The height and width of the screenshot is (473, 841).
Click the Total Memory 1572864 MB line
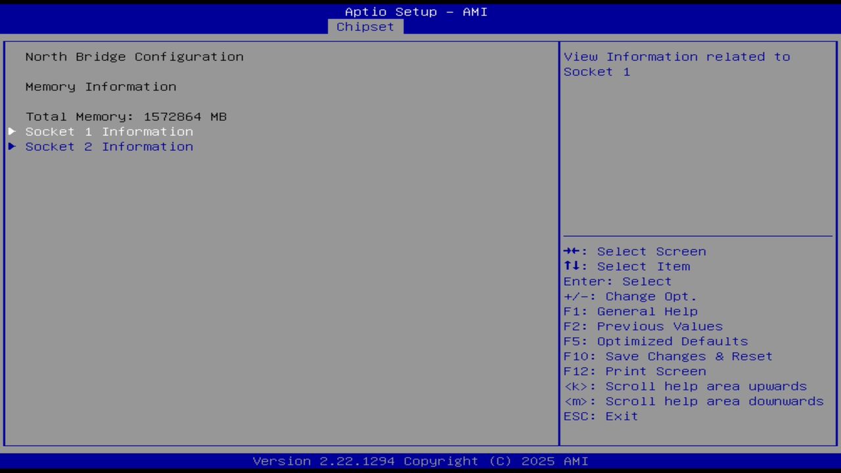pos(125,116)
